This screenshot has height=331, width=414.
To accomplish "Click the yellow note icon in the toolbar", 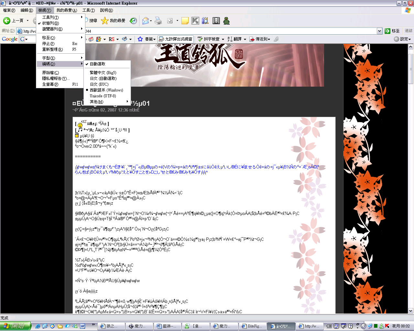I will (185, 21).
